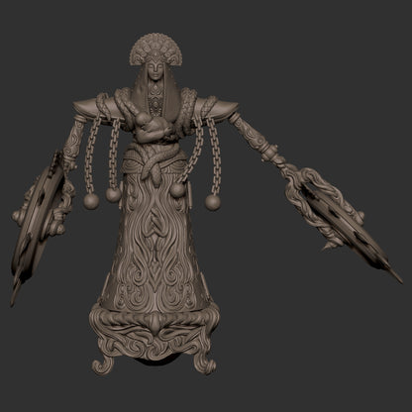Click the sculpted figure's face

click(155, 71)
